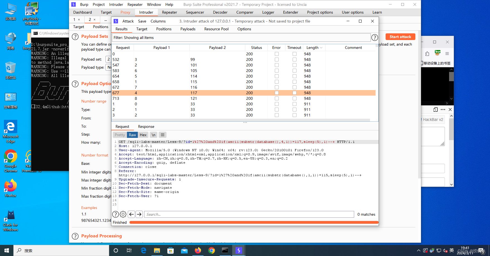Switch to Response tab
The width and height of the screenshot is (490, 256).
point(146,126)
